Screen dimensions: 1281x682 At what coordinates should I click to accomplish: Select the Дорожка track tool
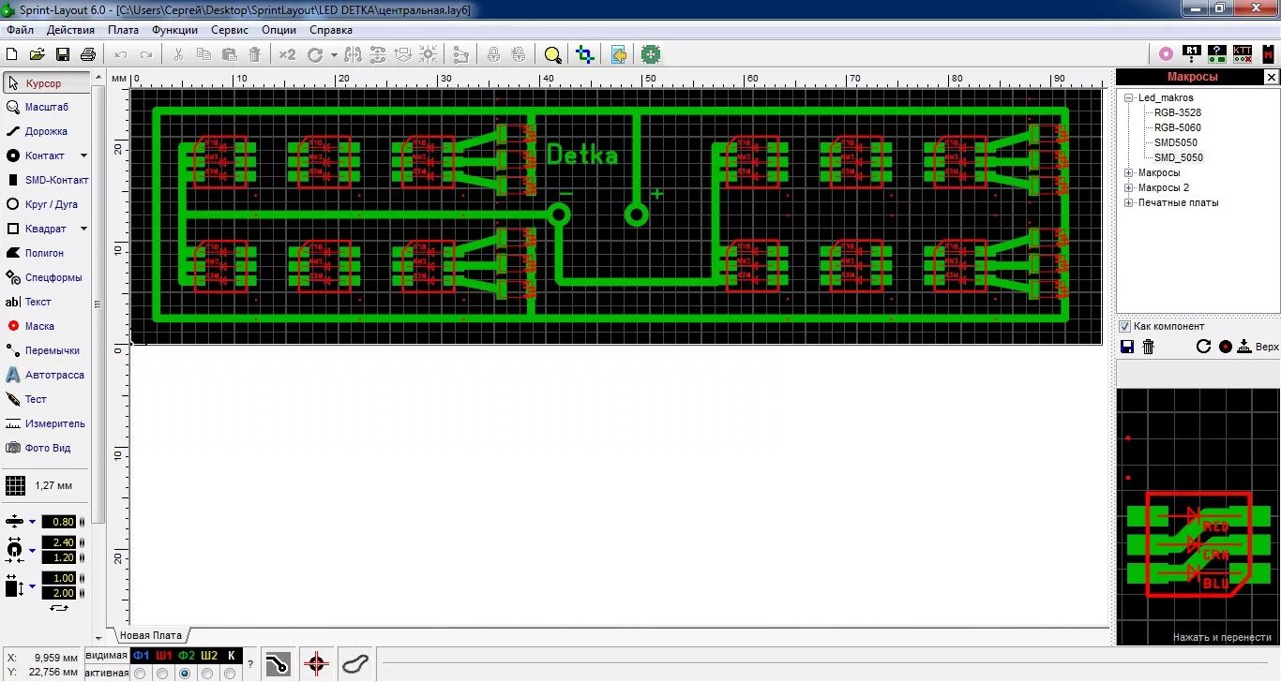(x=47, y=132)
